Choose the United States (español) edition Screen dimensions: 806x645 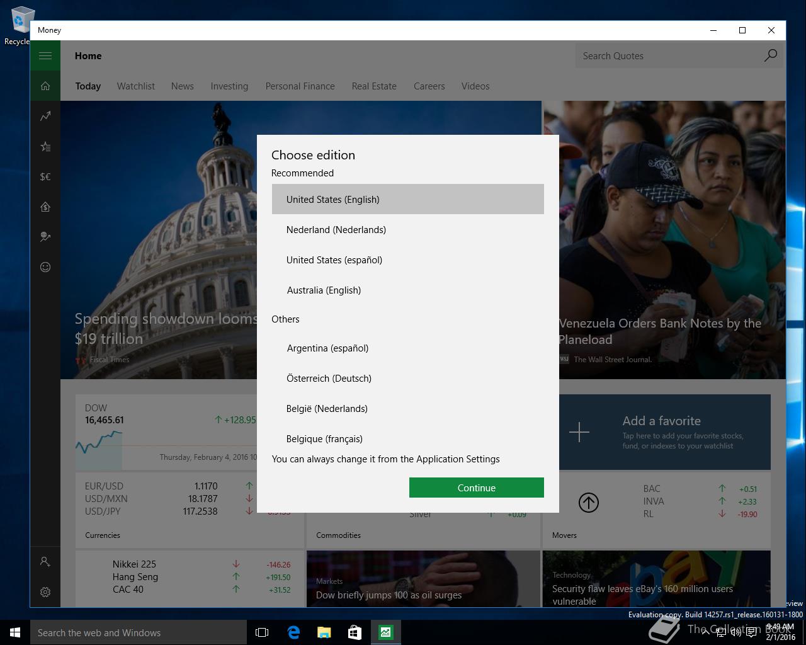point(408,260)
